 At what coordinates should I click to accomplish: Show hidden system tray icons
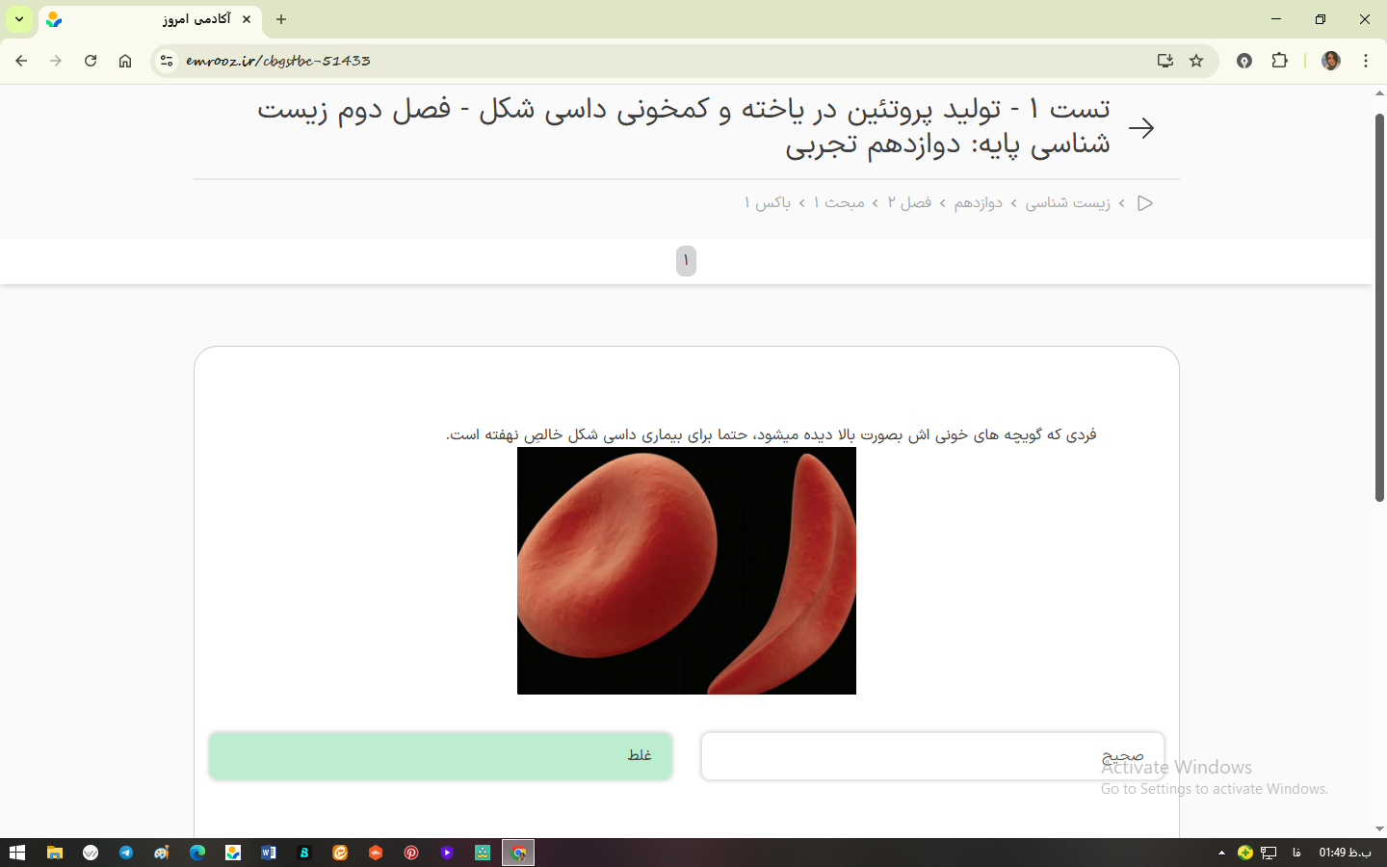pyautogui.click(x=1221, y=853)
